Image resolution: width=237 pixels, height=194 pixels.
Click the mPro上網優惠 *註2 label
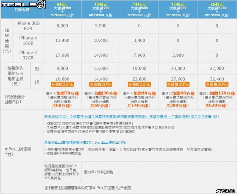tap(18, 152)
